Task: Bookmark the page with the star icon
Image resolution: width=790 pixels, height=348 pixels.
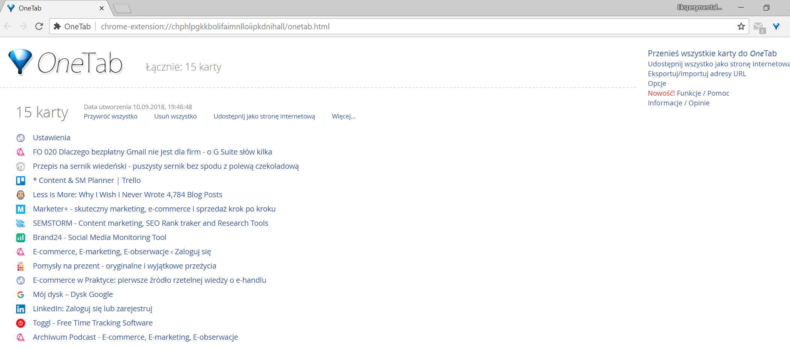Action: (x=741, y=26)
